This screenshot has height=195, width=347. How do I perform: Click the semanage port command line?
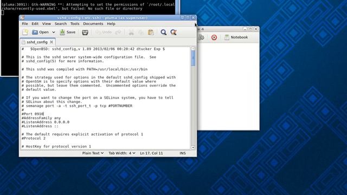click(x=77, y=106)
